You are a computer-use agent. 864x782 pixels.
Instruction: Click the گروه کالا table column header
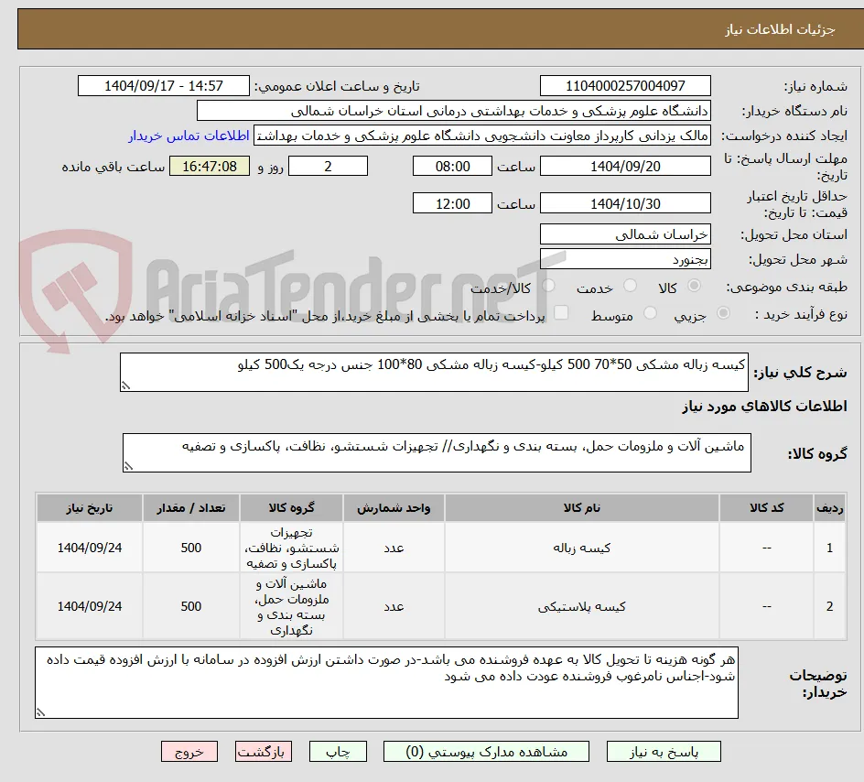291,507
